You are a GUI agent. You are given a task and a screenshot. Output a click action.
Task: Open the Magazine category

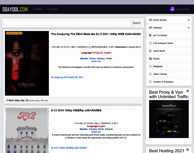tap(169, 66)
